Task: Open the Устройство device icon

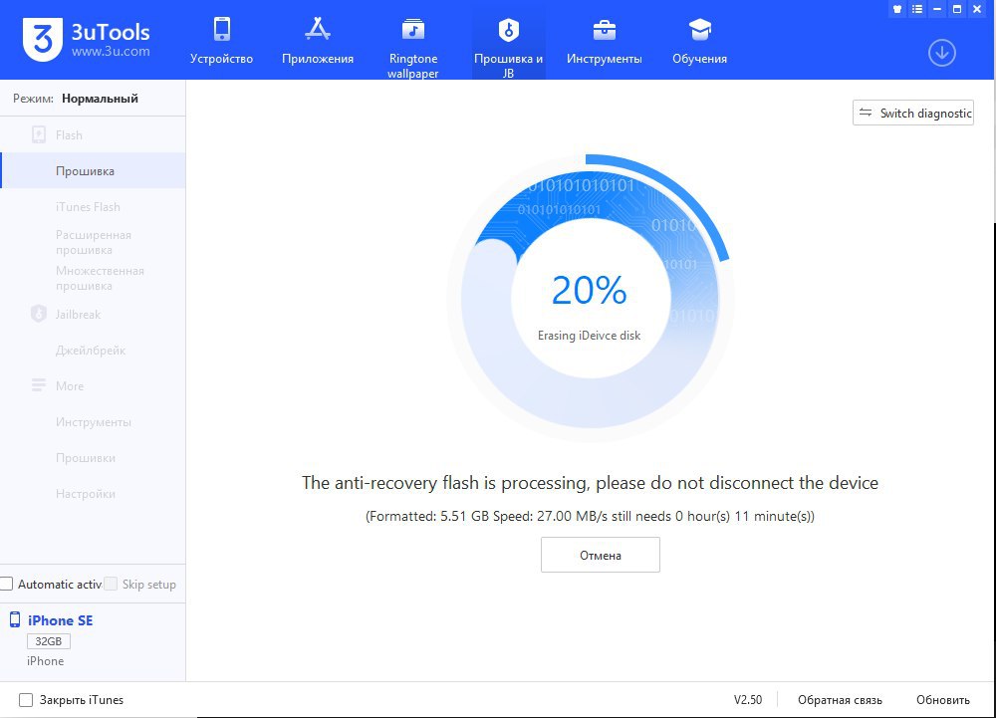Action: 222,29
